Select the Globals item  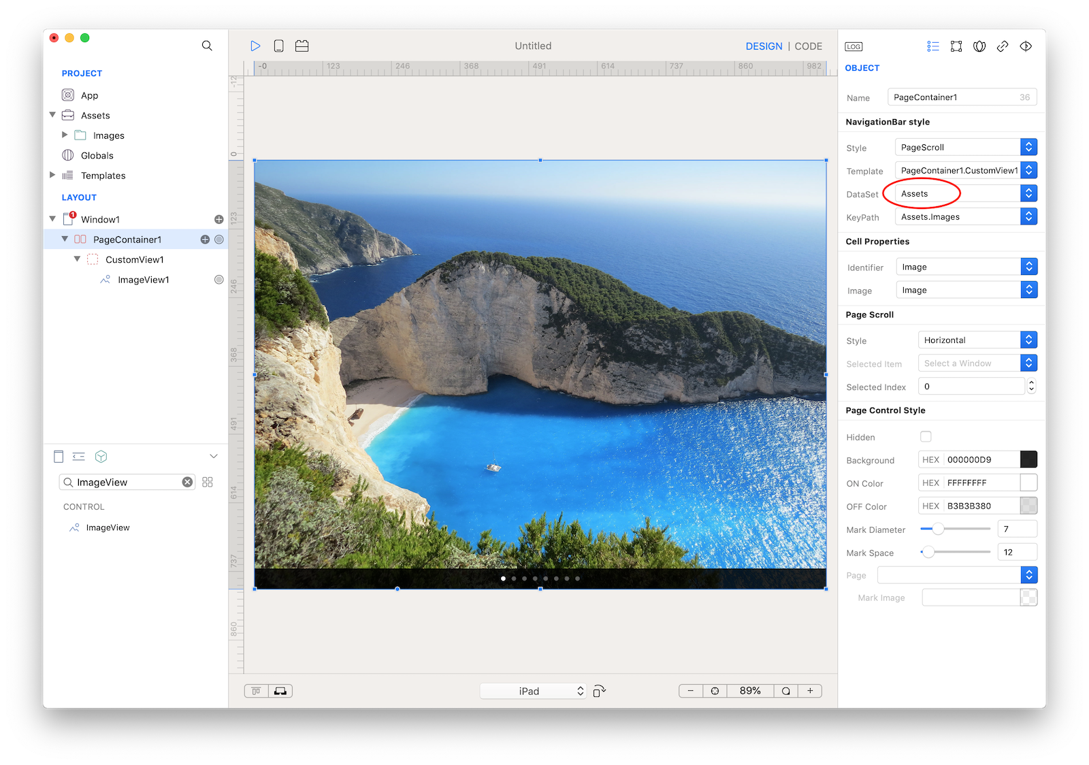(x=97, y=155)
